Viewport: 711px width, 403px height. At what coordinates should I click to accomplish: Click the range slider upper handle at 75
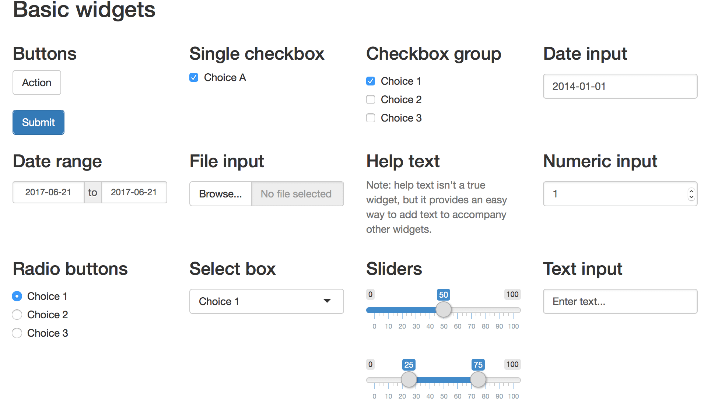tap(478, 379)
